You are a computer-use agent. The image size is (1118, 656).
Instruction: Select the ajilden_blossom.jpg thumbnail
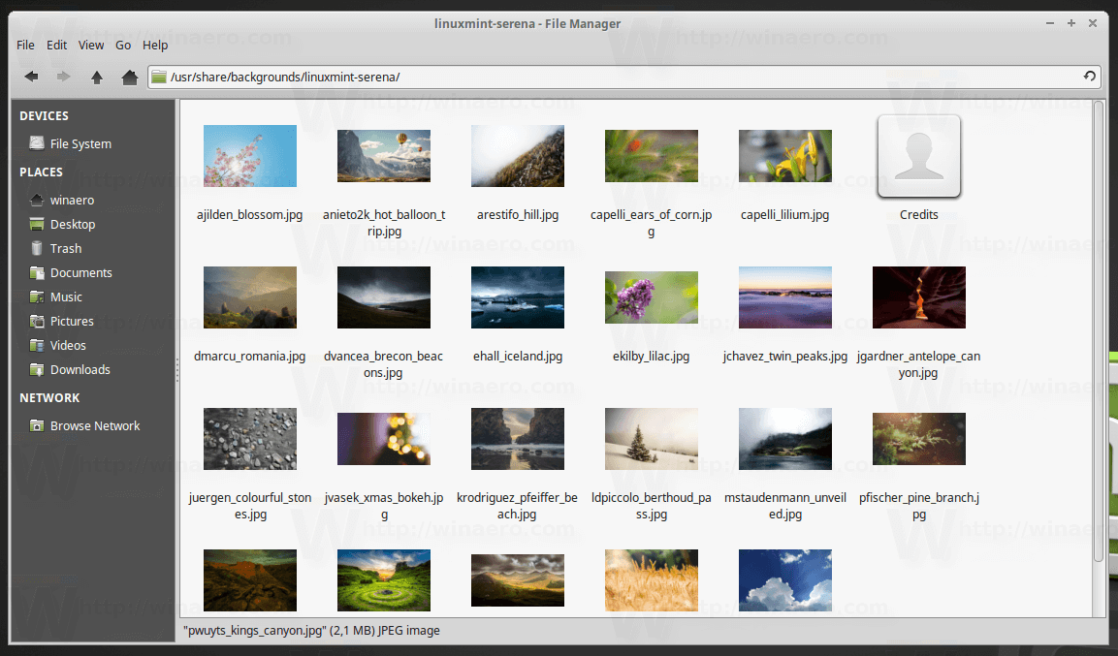(249, 156)
